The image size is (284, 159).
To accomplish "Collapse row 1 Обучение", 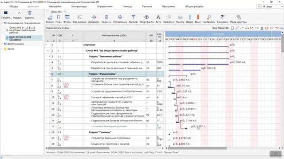I will click(46, 45).
